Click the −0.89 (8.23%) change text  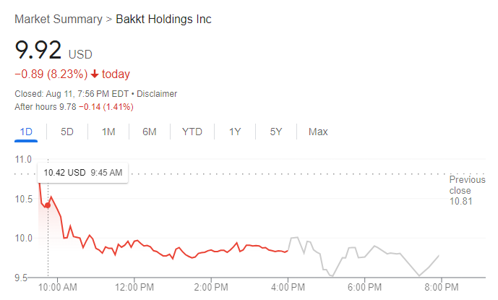pyautogui.click(x=51, y=74)
